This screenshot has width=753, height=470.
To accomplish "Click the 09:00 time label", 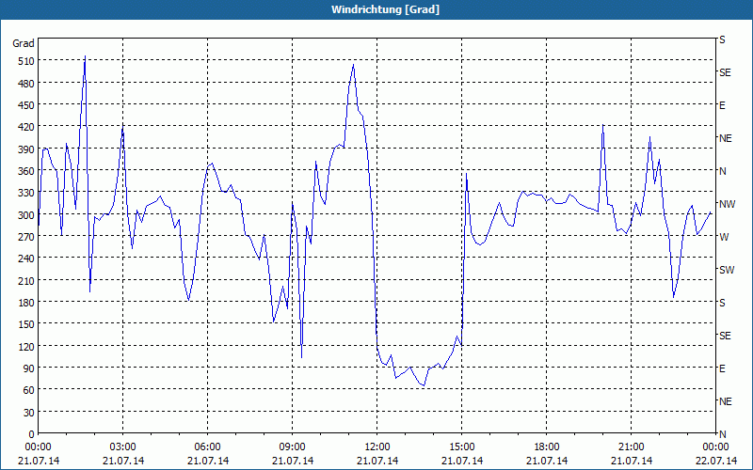I will [x=293, y=447].
